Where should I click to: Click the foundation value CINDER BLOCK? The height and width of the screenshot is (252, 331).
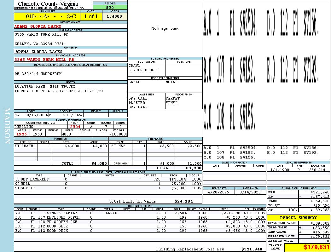pos(143,70)
